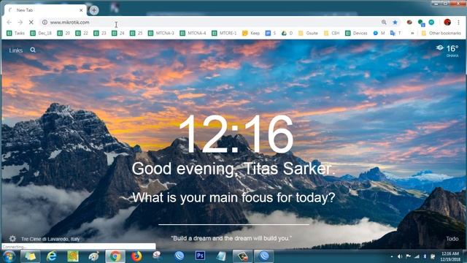Open the Chrome three-dot menu
Viewport: 467px width, 263px height.
point(459,22)
